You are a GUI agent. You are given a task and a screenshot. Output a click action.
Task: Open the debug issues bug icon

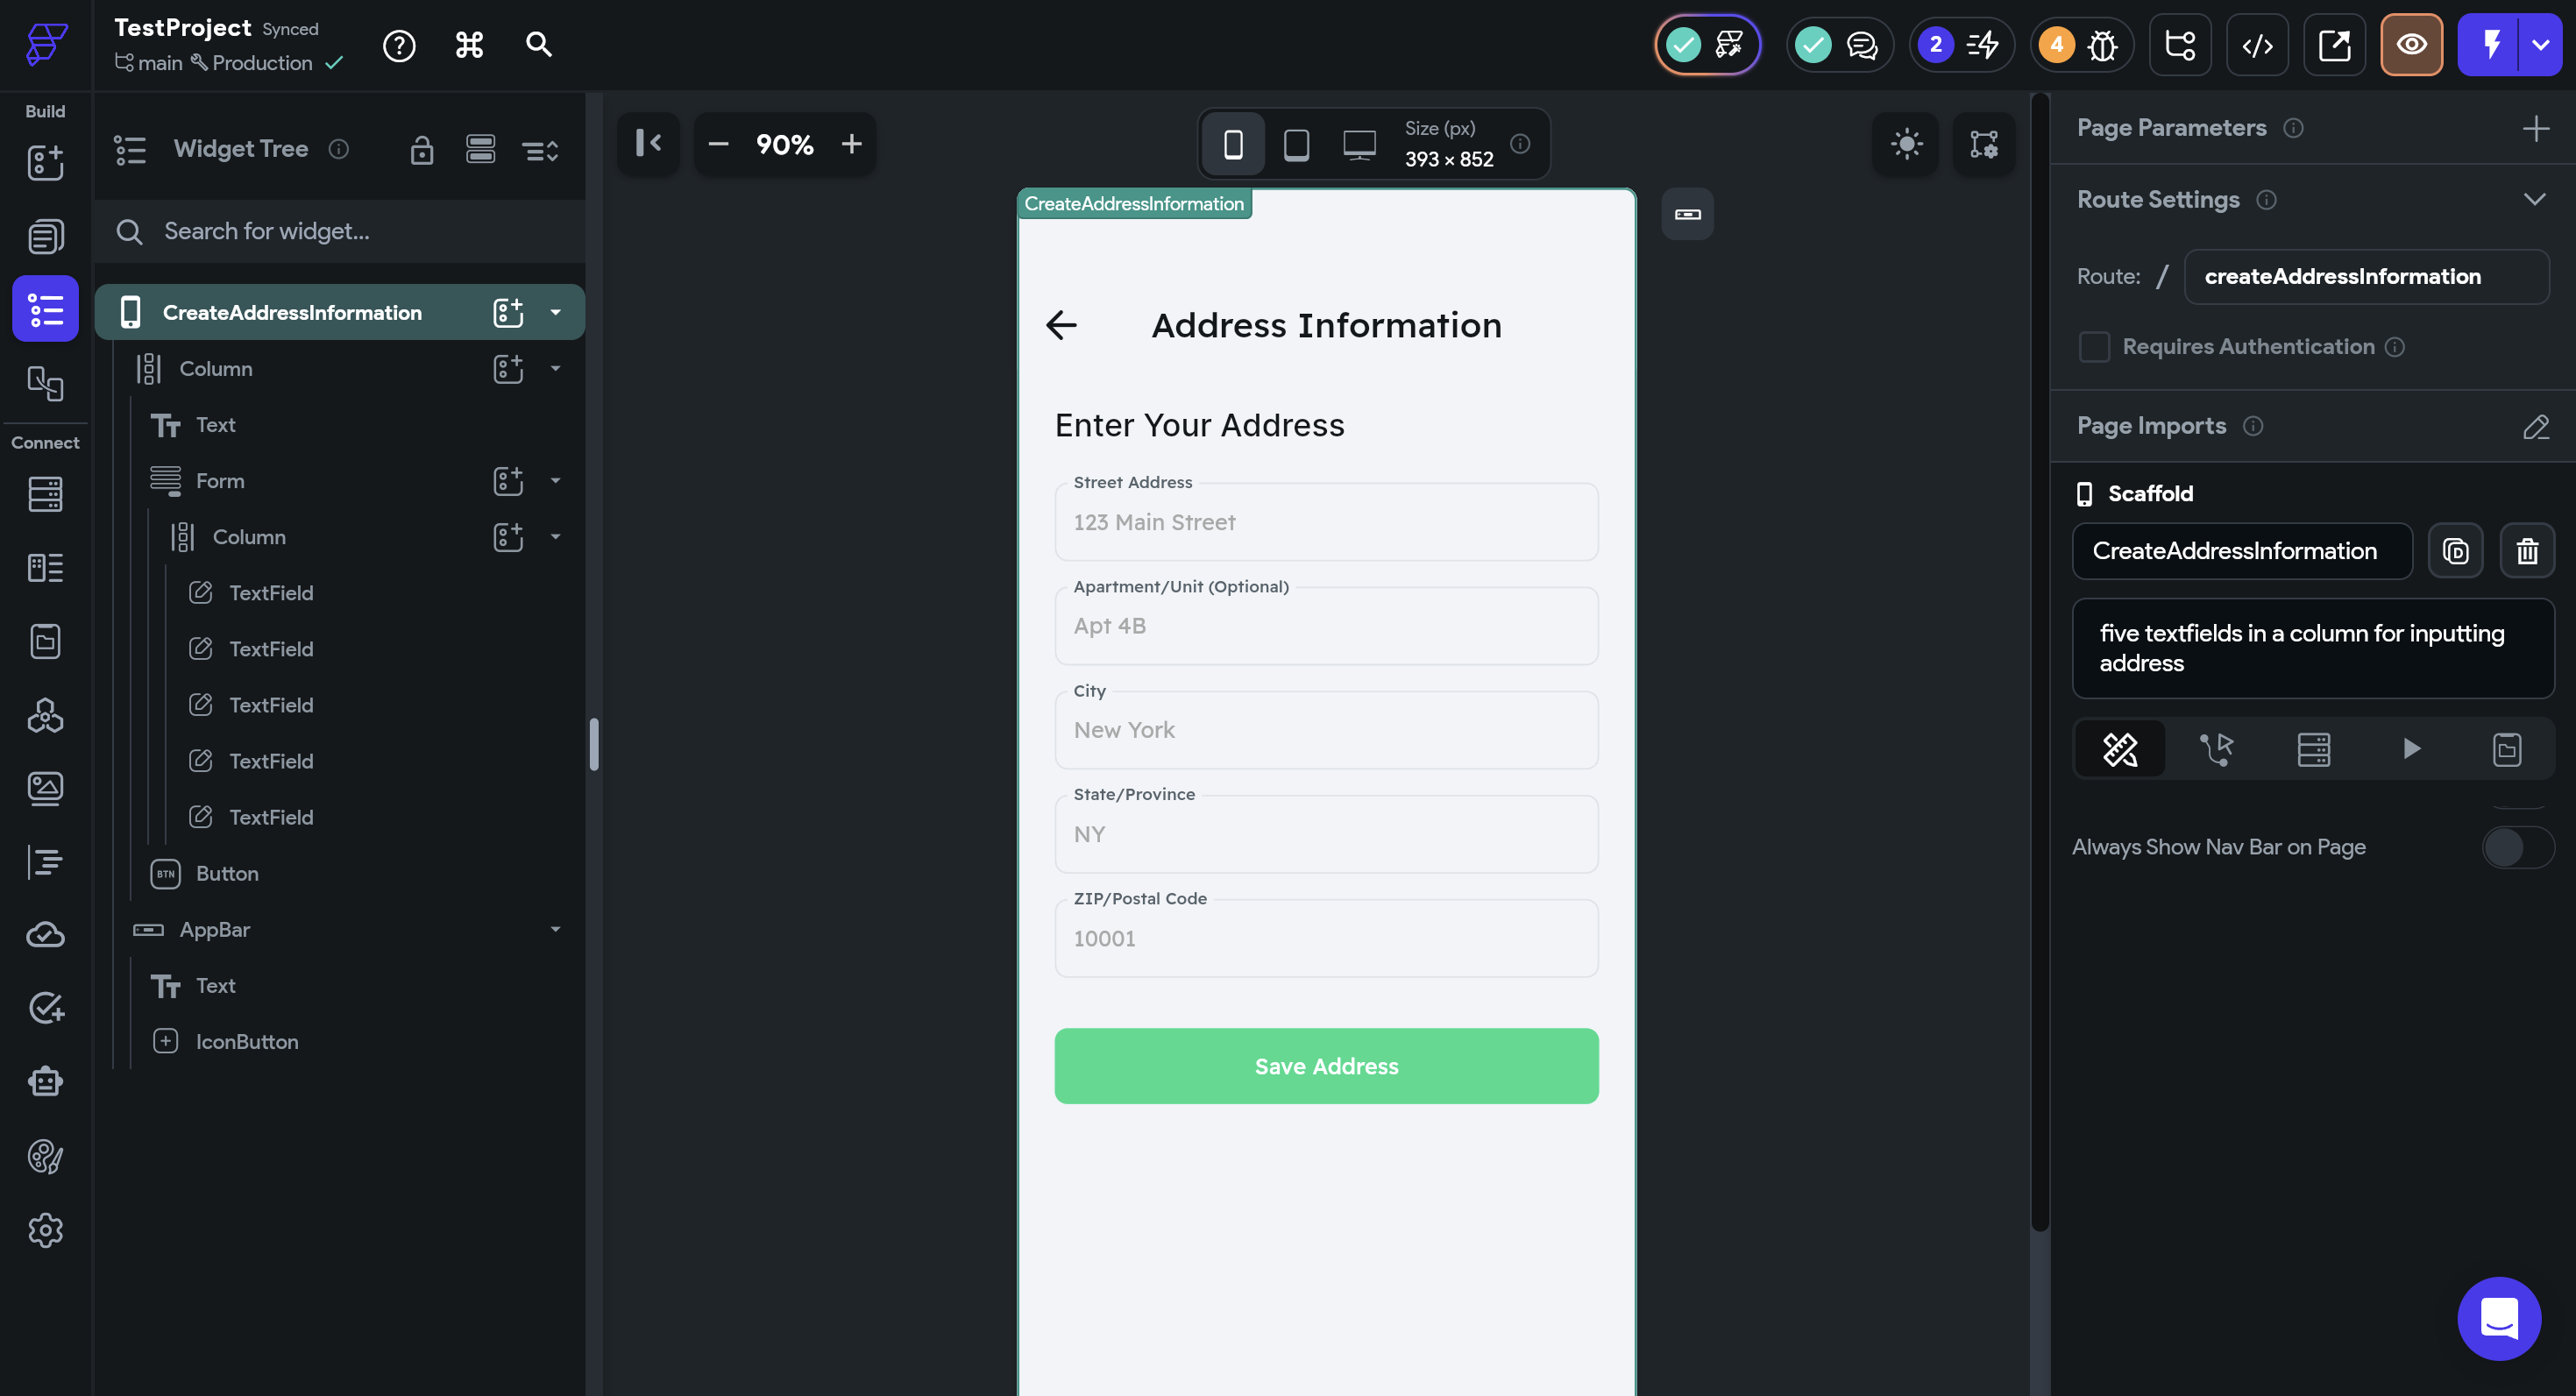pos(2102,45)
